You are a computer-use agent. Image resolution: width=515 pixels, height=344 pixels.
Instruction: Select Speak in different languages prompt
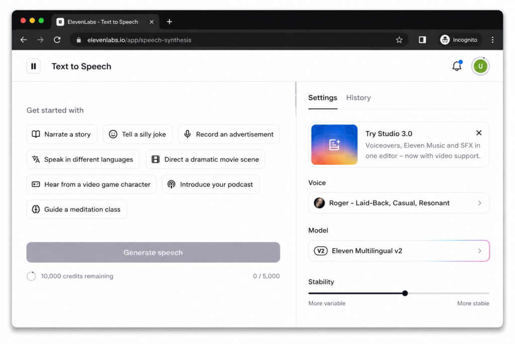pos(83,160)
